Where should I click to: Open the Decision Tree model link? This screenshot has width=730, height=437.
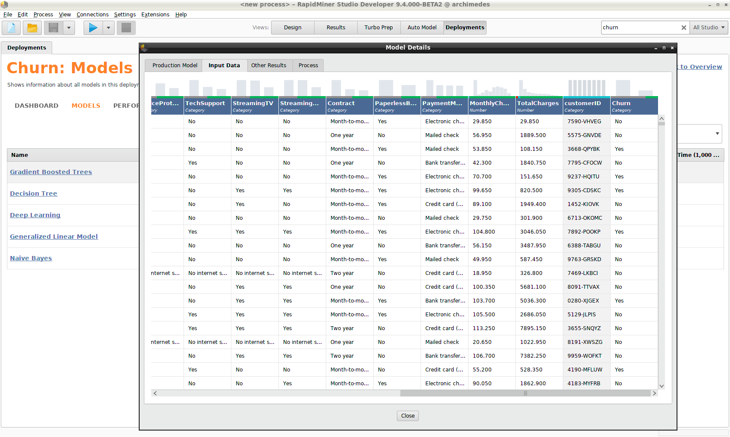[34, 194]
